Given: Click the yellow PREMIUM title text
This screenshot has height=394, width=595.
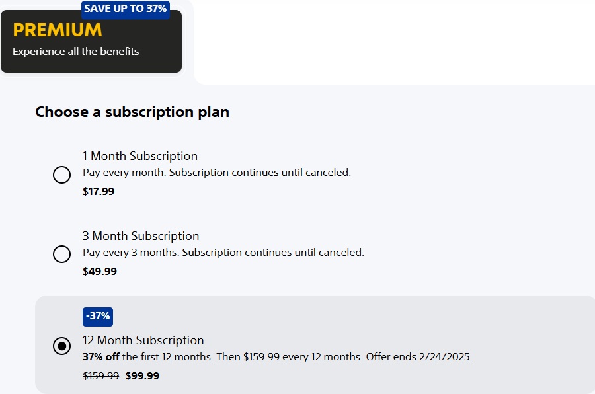Looking at the screenshot, I should 58,30.
